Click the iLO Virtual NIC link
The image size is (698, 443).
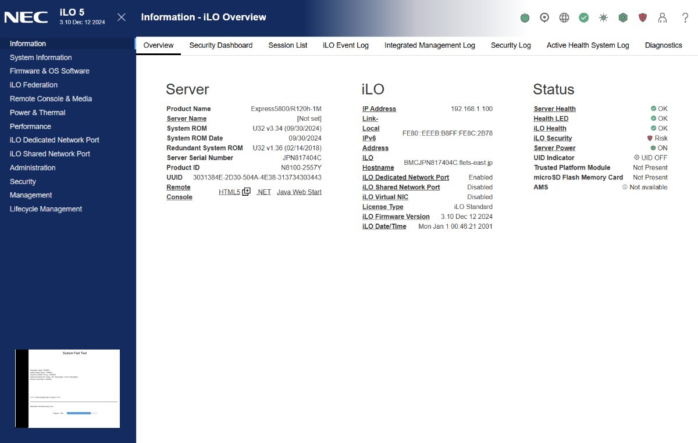pyautogui.click(x=385, y=197)
